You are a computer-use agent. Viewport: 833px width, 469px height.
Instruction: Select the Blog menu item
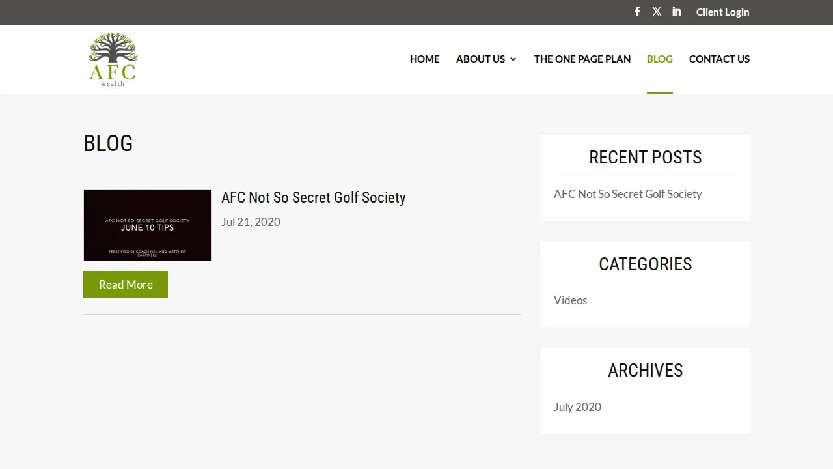point(660,59)
